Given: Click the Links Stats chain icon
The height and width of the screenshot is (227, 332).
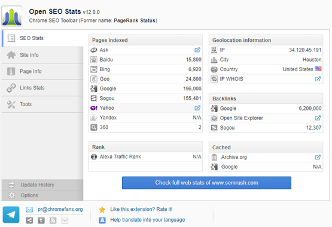Looking at the screenshot, I should tap(11, 88).
